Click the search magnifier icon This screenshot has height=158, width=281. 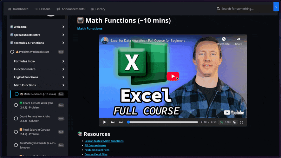[x=218, y=8]
